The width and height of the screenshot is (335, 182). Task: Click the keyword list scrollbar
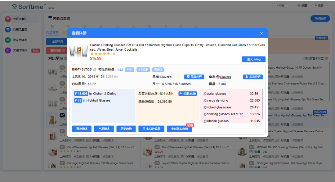coord(262,104)
